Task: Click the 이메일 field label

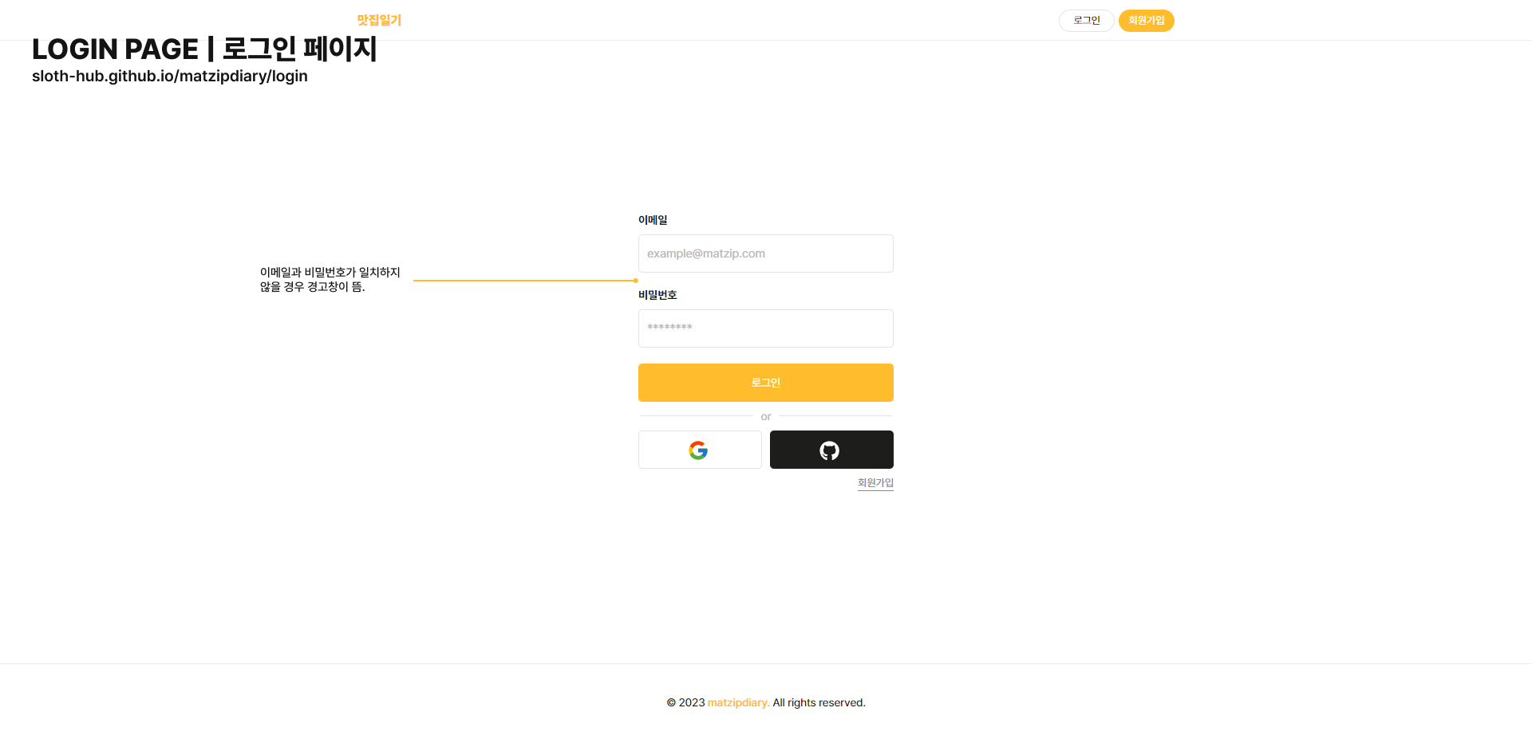Action: tap(653, 220)
